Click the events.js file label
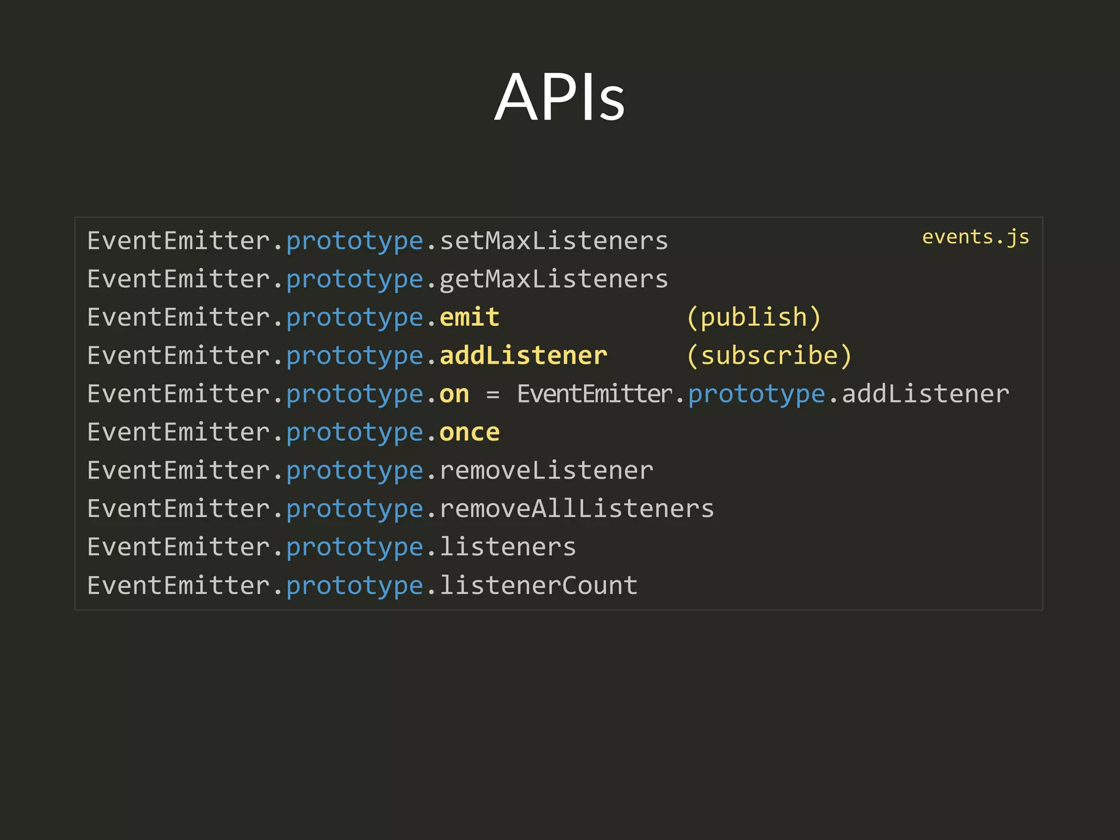 pyautogui.click(x=976, y=237)
